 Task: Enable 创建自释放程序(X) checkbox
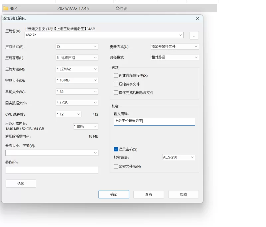pos(116,75)
